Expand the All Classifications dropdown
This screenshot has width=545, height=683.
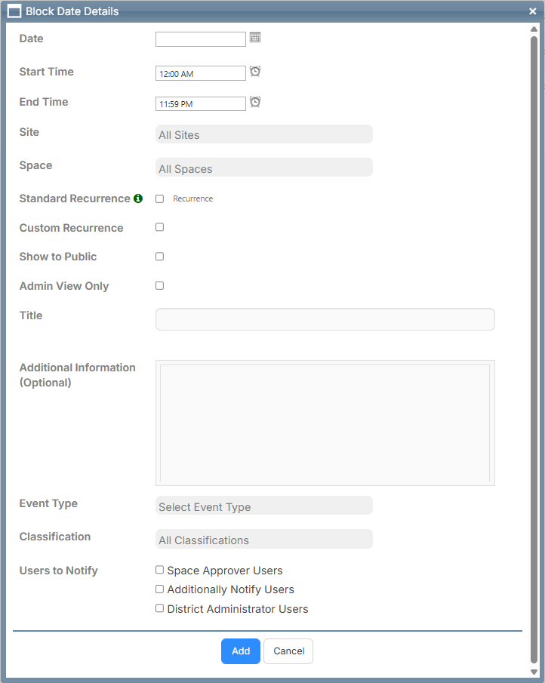(x=264, y=539)
